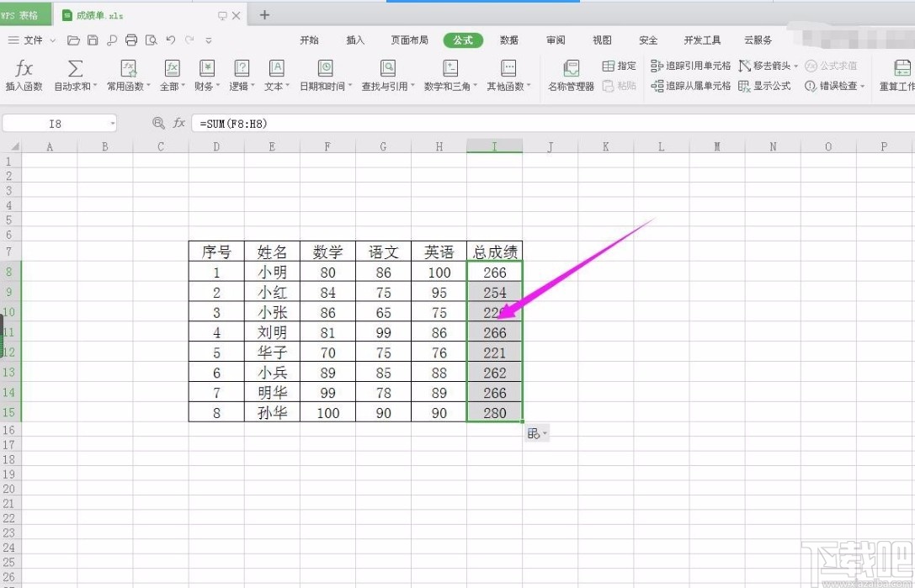The width and height of the screenshot is (915, 588).
Task: Select Trace Precedents (追踪引用单元格)
Action: 689,66
